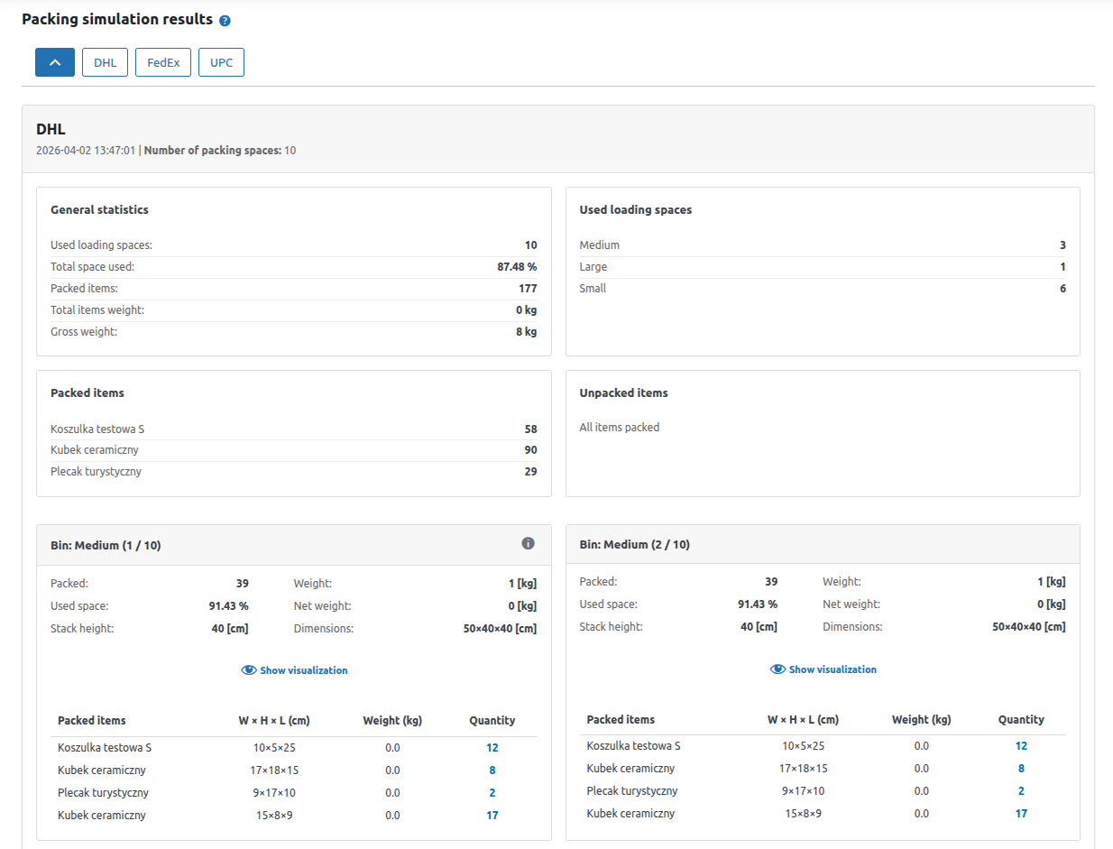Click the Koszulka testowa S row under Packed items
The width and height of the screenshot is (1113, 849).
[95, 429]
